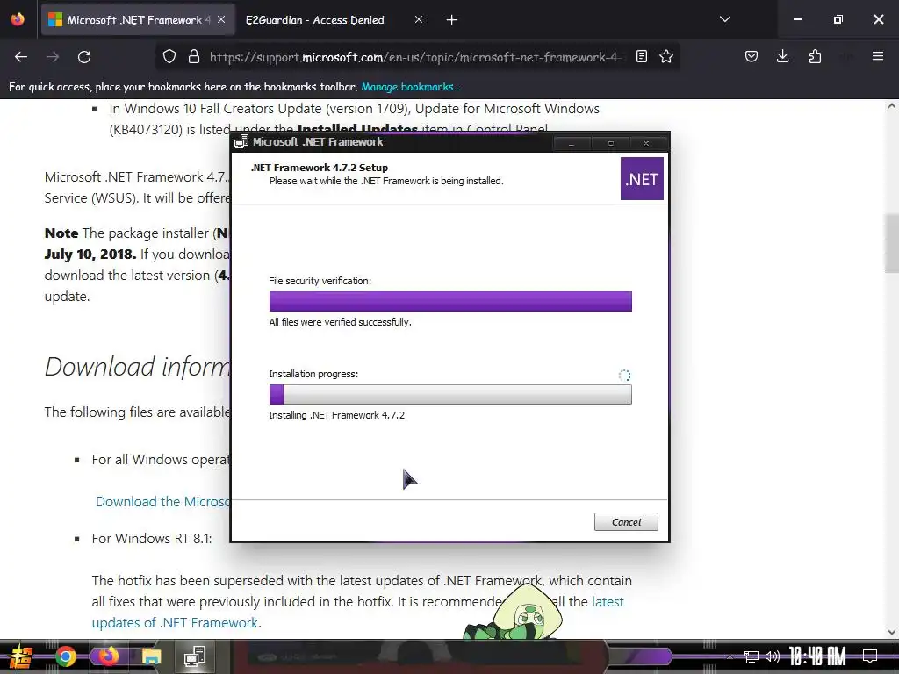
Task: Click the Firefox forward arrow
Action: pyautogui.click(x=52, y=57)
